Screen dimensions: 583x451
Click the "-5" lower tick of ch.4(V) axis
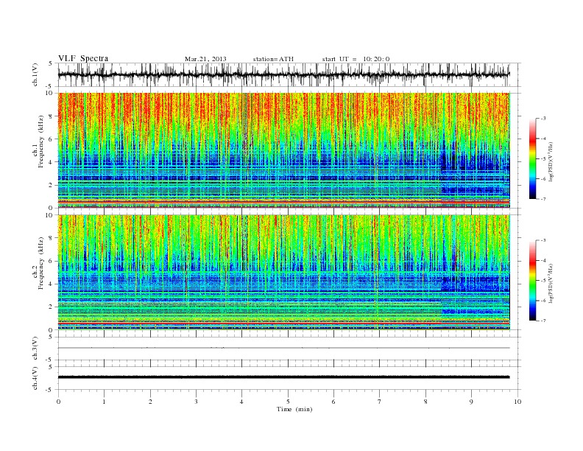pos(50,390)
